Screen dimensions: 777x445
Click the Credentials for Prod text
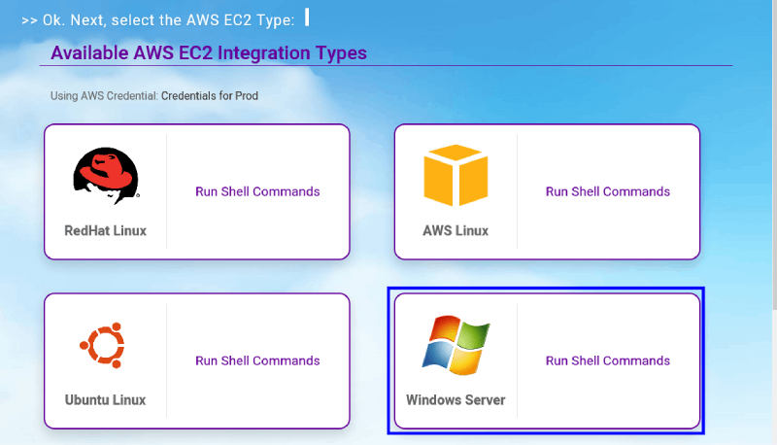(x=210, y=95)
